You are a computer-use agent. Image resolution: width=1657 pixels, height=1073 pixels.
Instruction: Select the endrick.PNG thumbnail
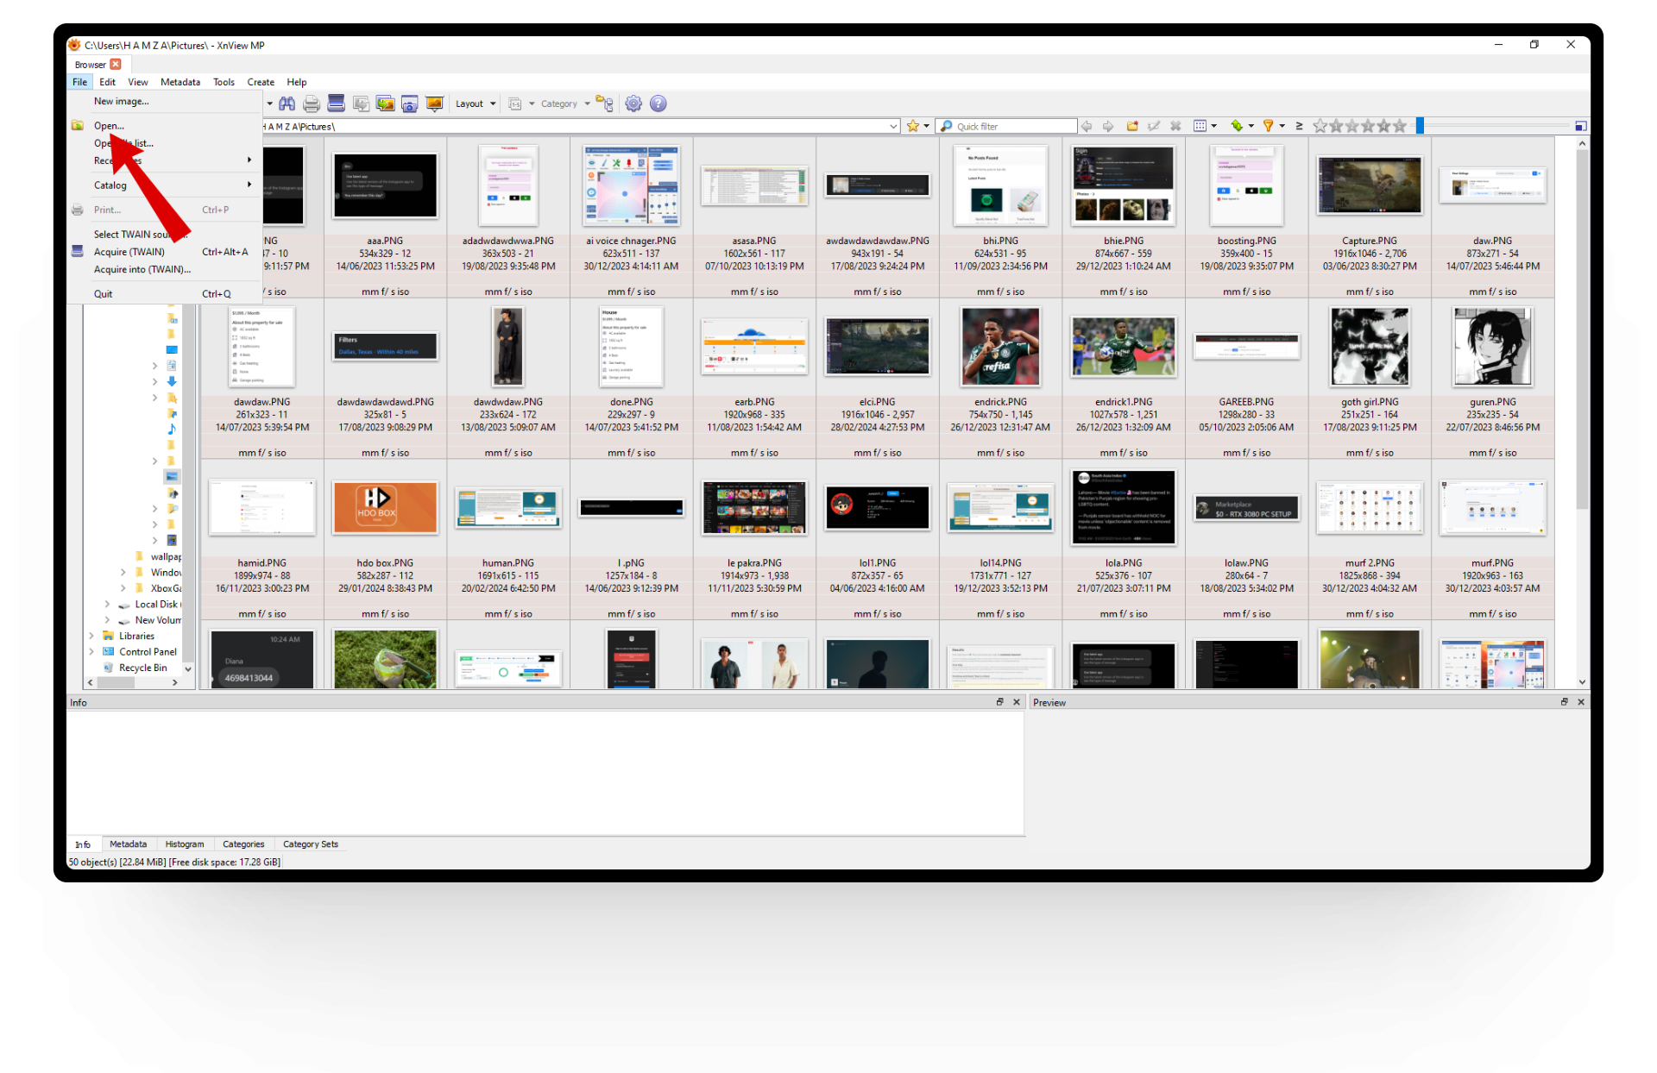(x=1000, y=348)
